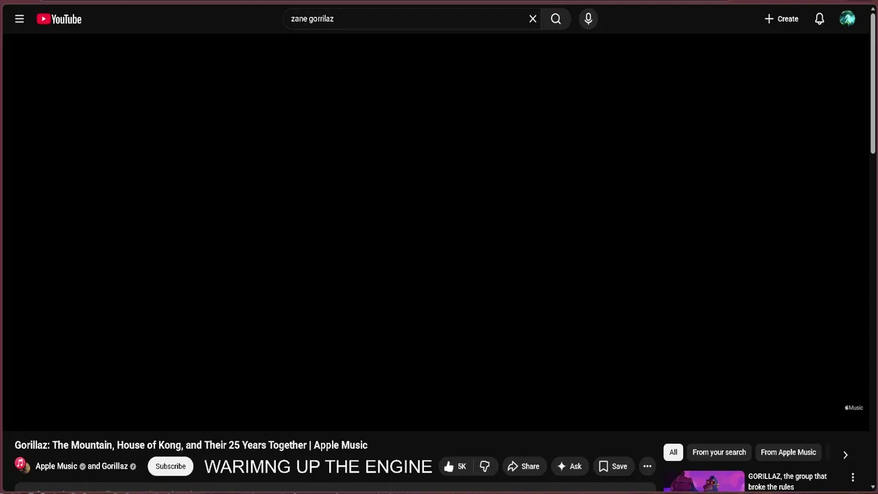Image resolution: width=878 pixels, height=494 pixels.
Task: Open GORILLAZ group that broke rules thumbnail
Action: click(x=704, y=482)
